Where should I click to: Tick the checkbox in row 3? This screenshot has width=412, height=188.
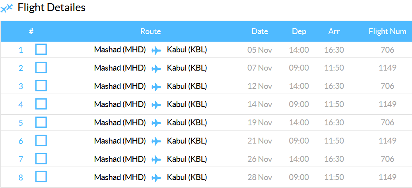41,86
